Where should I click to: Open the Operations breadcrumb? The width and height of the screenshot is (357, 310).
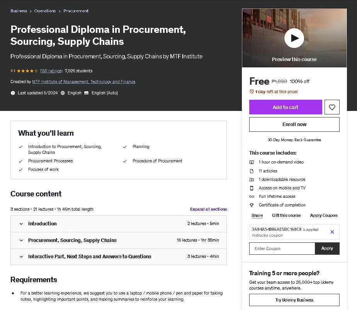point(45,11)
